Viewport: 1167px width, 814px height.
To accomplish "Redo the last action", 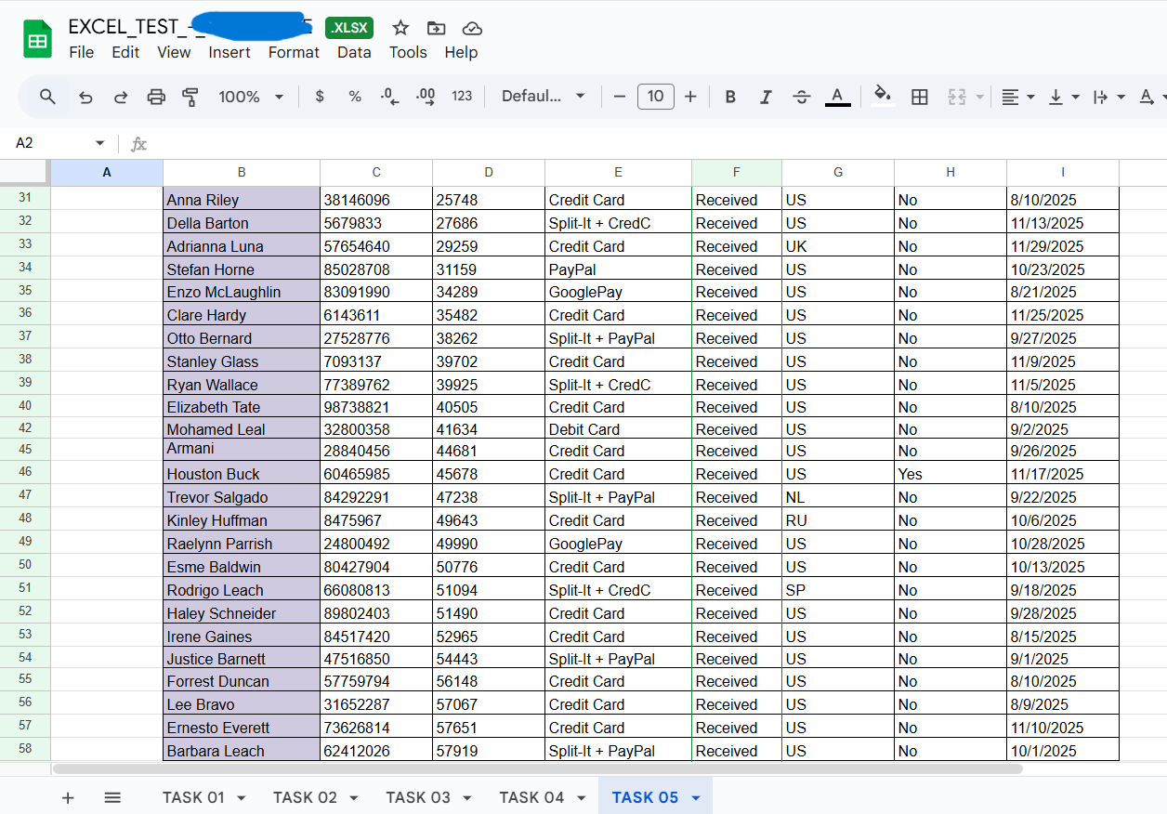I will pyautogui.click(x=121, y=97).
